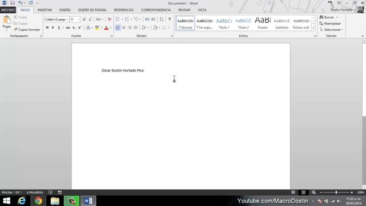Toggle italic (K) formatting

pyautogui.click(x=53, y=28)
